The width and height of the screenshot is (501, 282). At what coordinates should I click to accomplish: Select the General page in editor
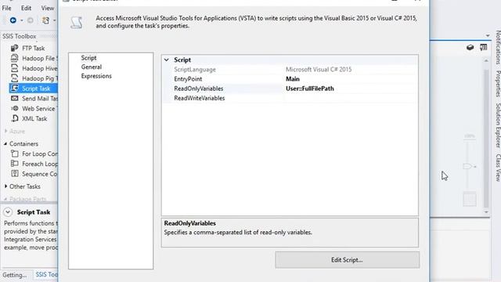[92, 67]
